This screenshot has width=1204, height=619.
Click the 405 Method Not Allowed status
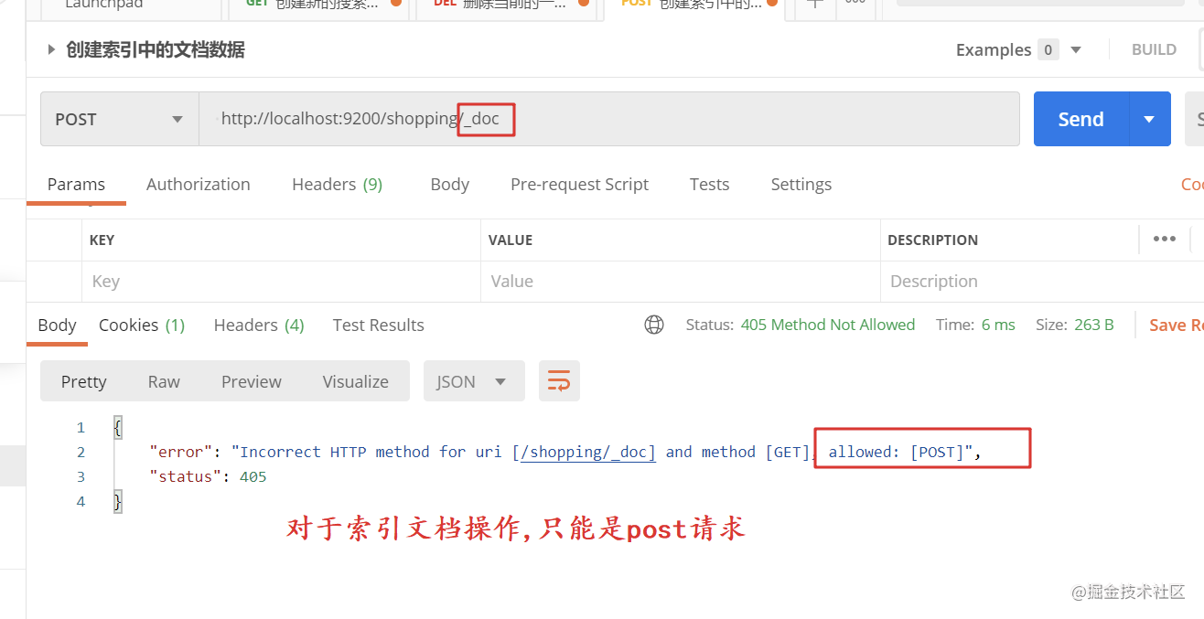[x=827, y=325]
